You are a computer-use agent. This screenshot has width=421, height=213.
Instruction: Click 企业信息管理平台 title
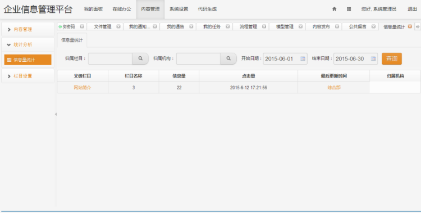click(x=38, y=10)
